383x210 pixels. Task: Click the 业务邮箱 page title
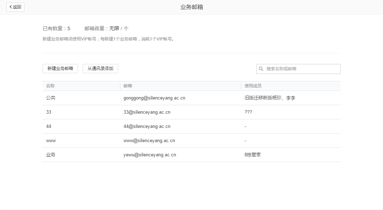pos(191,7)
